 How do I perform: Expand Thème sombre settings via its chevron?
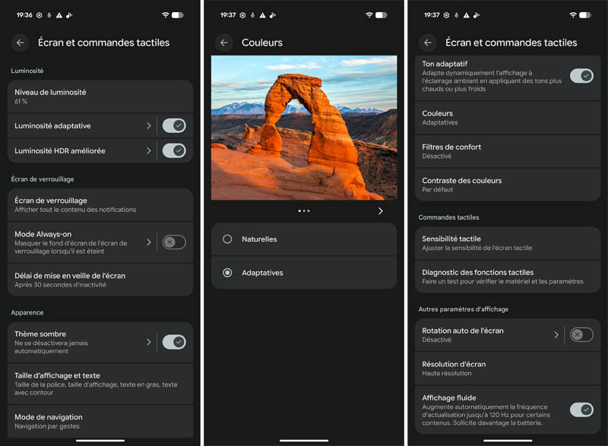[149, 342]
